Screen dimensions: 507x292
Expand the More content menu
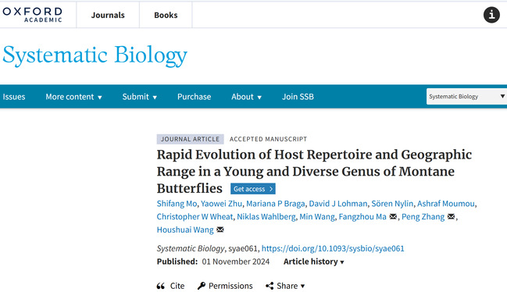click(73, 97)
